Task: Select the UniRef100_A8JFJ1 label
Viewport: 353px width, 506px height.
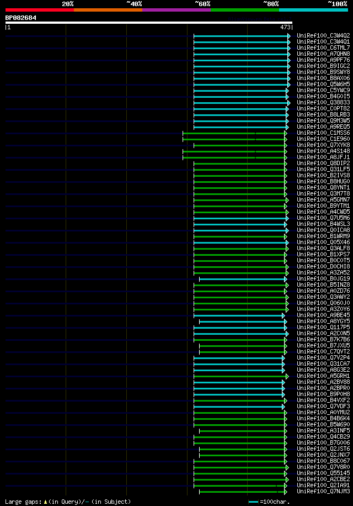Action: 323,157
